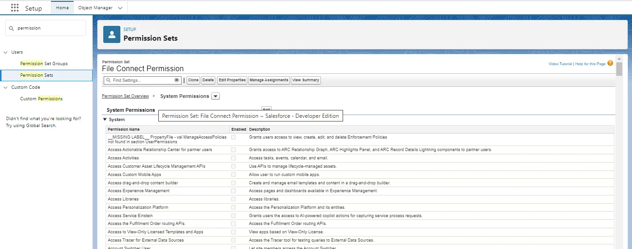Toggle the Access Custom Mobile Apps checkbox
Screen dimensions: 632x249
pyautogui.click(x=234, y=175)
